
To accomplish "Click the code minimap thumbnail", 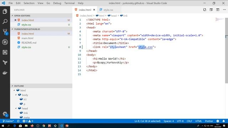I will click(220, 19).
